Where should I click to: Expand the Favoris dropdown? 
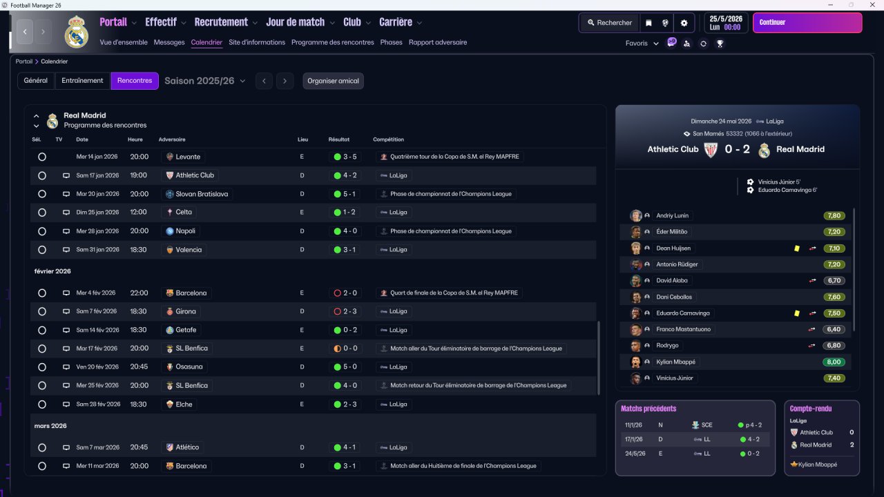click(642, 43)
